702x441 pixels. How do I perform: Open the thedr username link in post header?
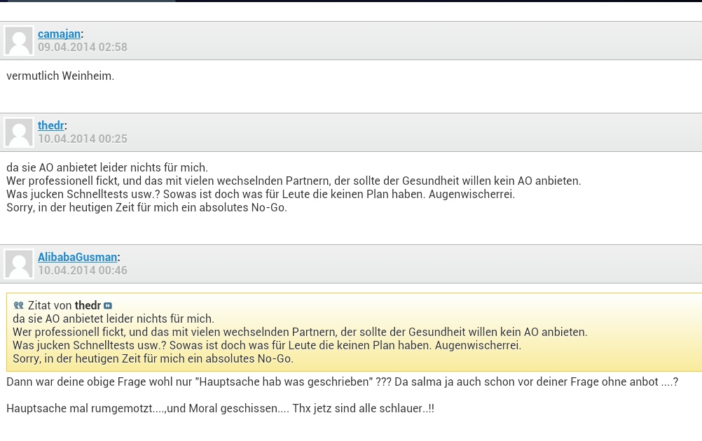click(x=50, y=125)
